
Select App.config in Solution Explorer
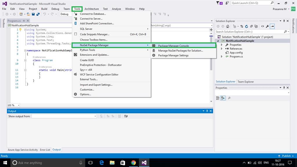click(236, 53)
